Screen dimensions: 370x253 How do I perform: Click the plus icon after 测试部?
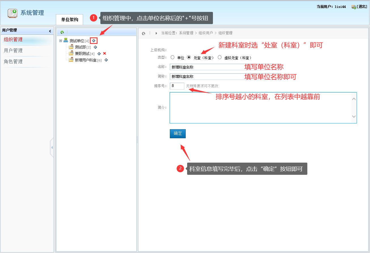(x=95, y=47)
